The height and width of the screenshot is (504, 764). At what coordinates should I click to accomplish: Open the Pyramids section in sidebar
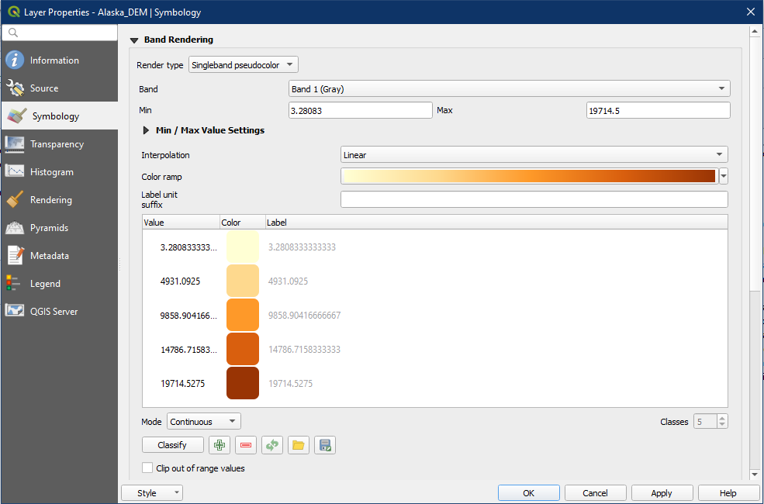(49, 228)
